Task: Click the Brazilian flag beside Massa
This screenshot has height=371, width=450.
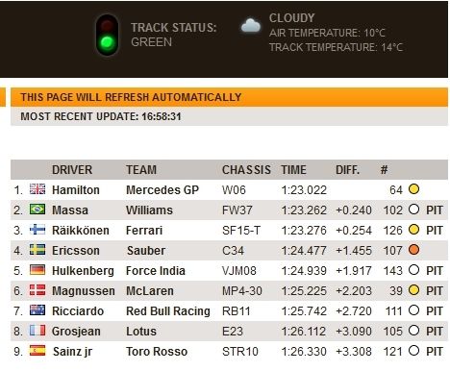Action: (x=37, y=210)
